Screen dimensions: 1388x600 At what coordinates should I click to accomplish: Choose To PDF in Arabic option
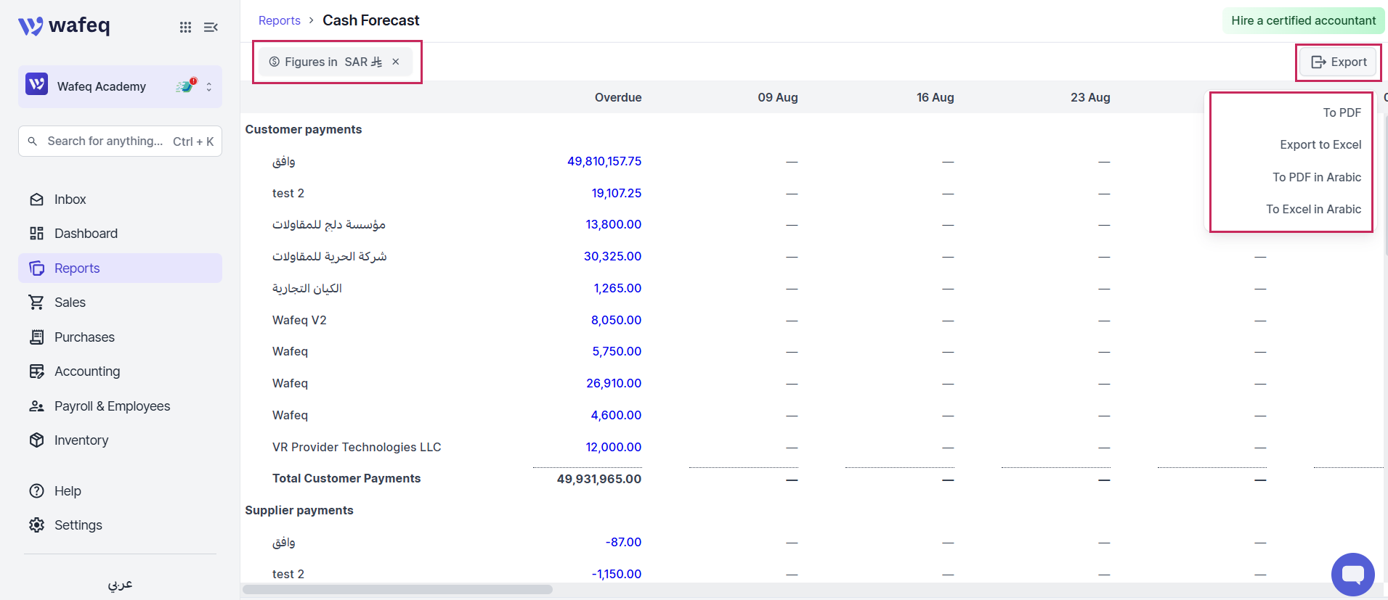tap(1317, 177)
